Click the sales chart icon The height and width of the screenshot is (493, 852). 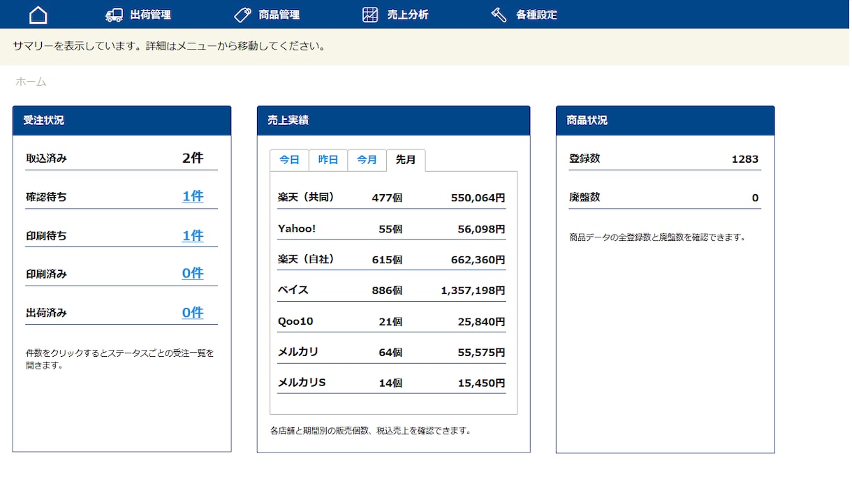tap(370, 15)
